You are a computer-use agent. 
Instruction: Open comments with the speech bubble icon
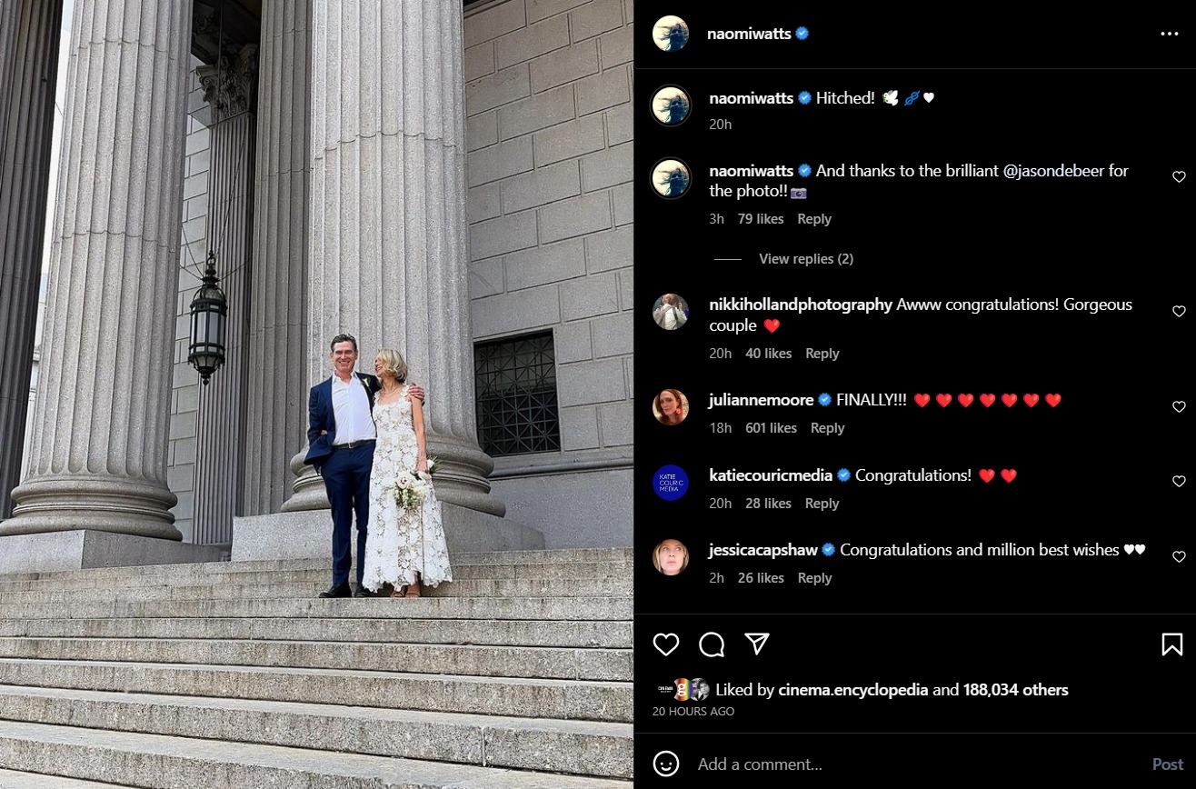[x=712, y=644]
